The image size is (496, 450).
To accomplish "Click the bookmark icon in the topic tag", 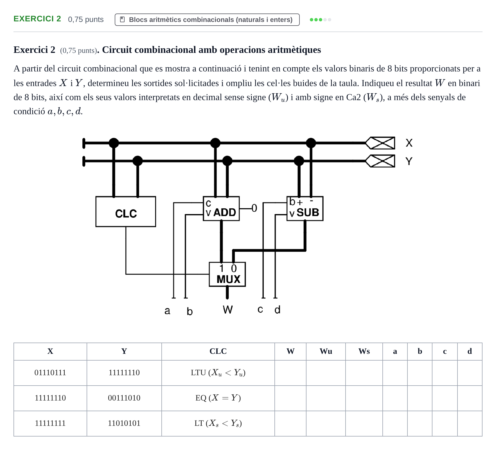I will tap(122, 19).
